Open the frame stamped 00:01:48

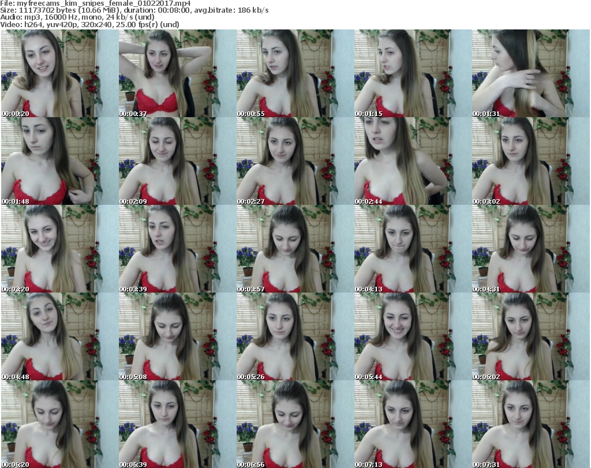coord(59,161)
